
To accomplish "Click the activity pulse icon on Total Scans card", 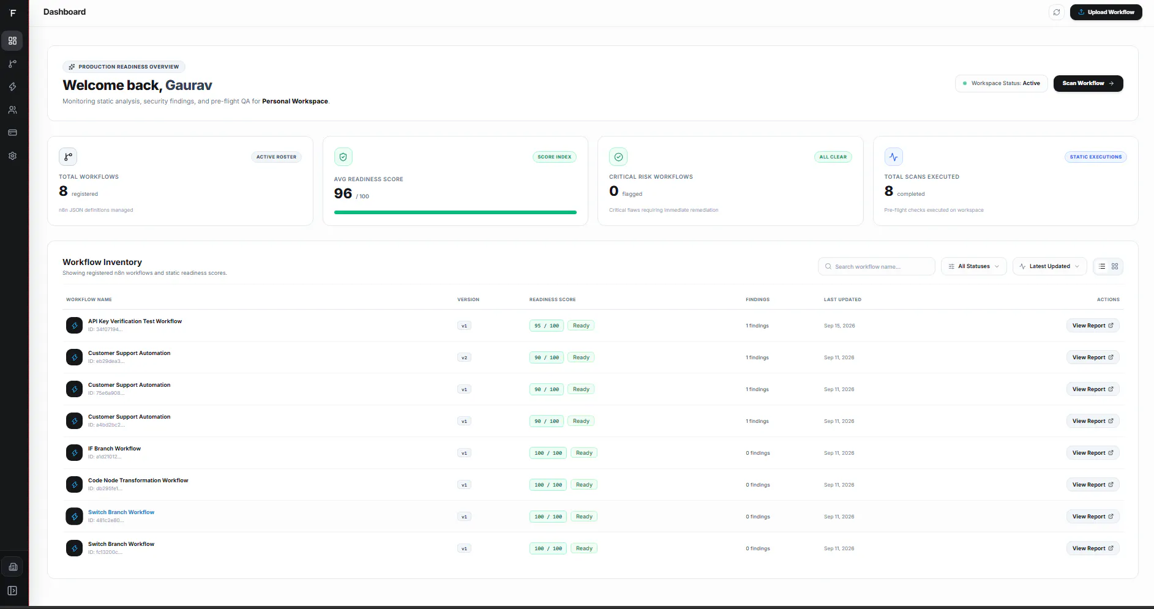I will coord(894,157).
